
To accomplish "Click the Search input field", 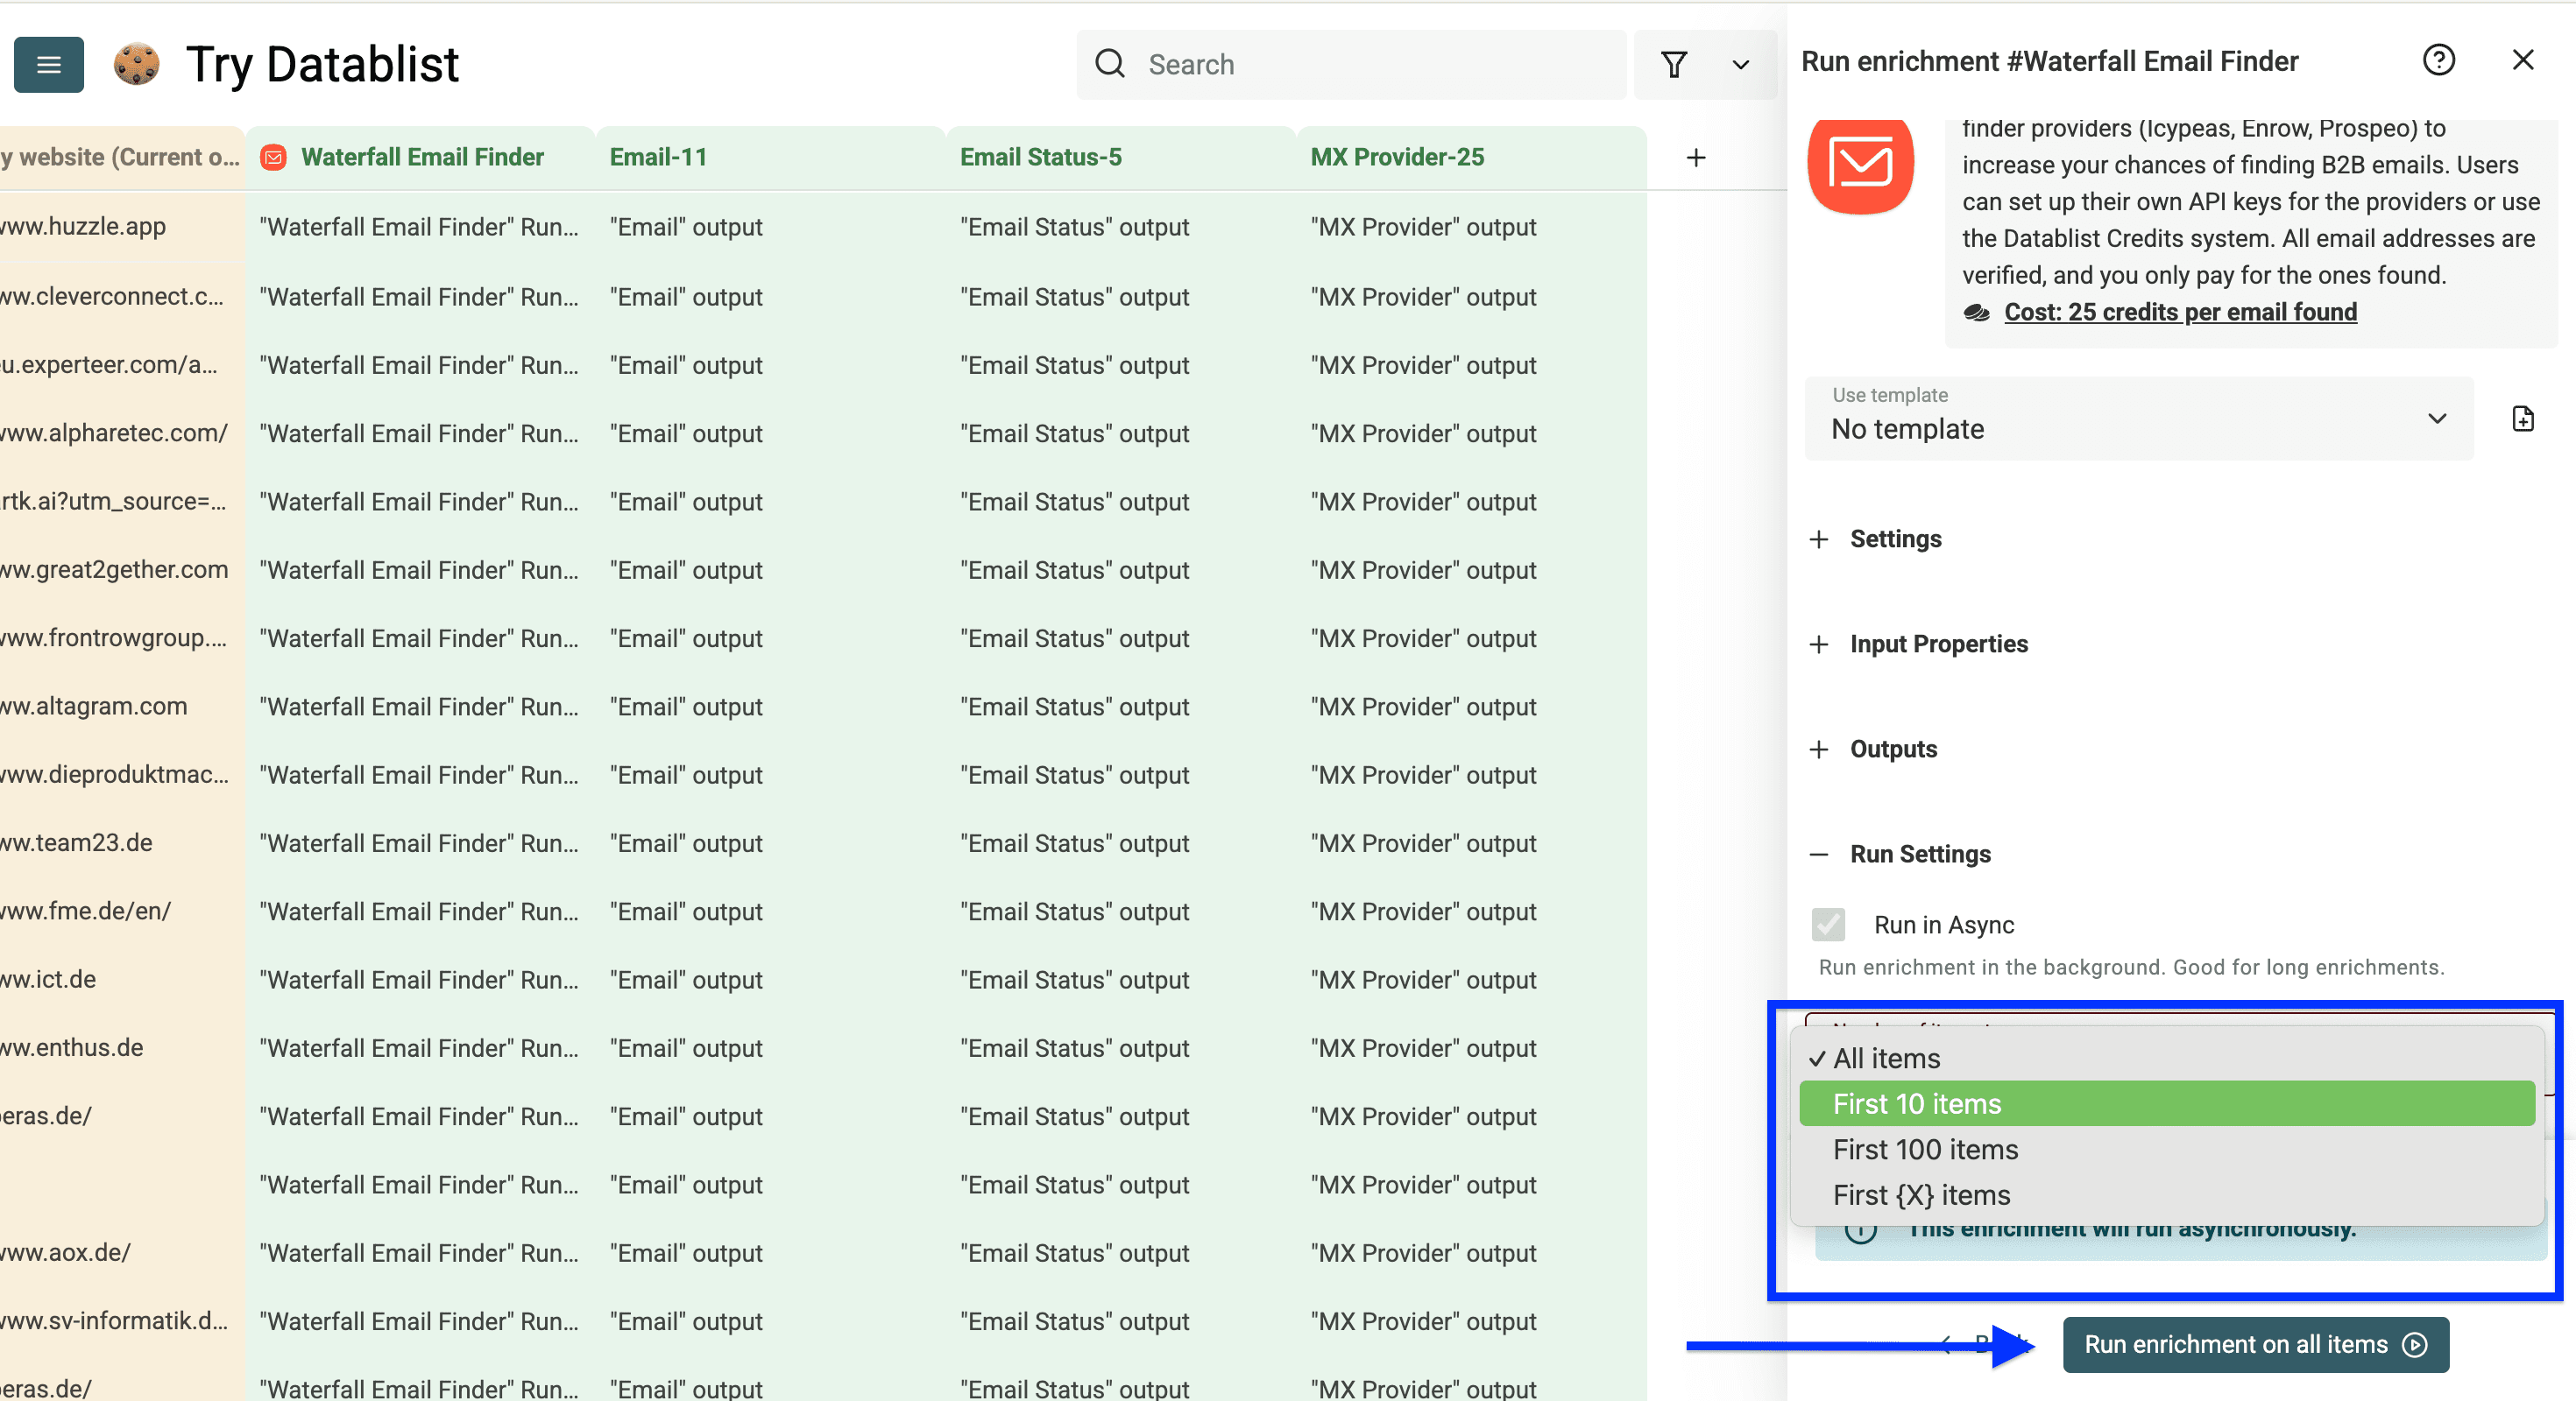I will click(1352, 65).
